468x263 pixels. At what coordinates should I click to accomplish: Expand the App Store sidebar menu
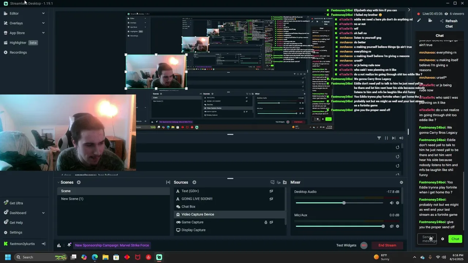pos(43,33)
